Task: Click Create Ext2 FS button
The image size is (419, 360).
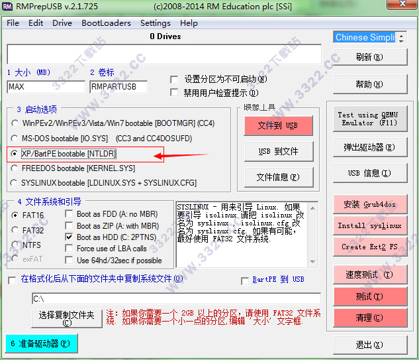Action: point(370,247)
